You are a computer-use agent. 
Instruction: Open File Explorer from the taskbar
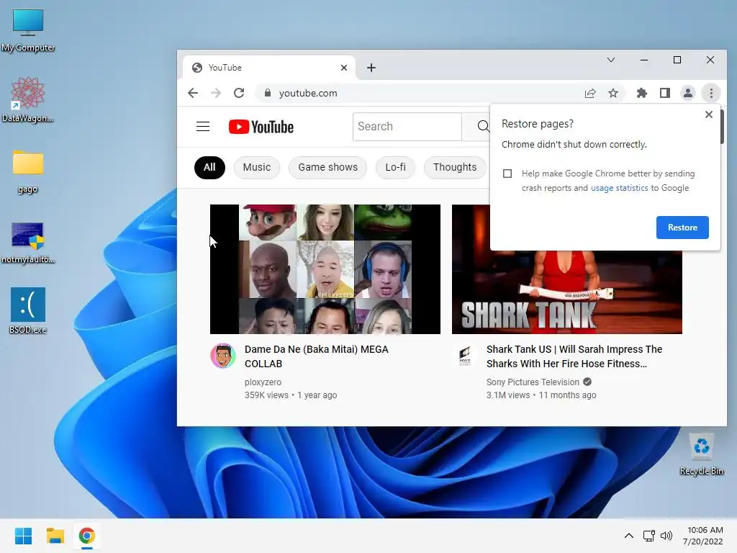(x=55, y=536)
